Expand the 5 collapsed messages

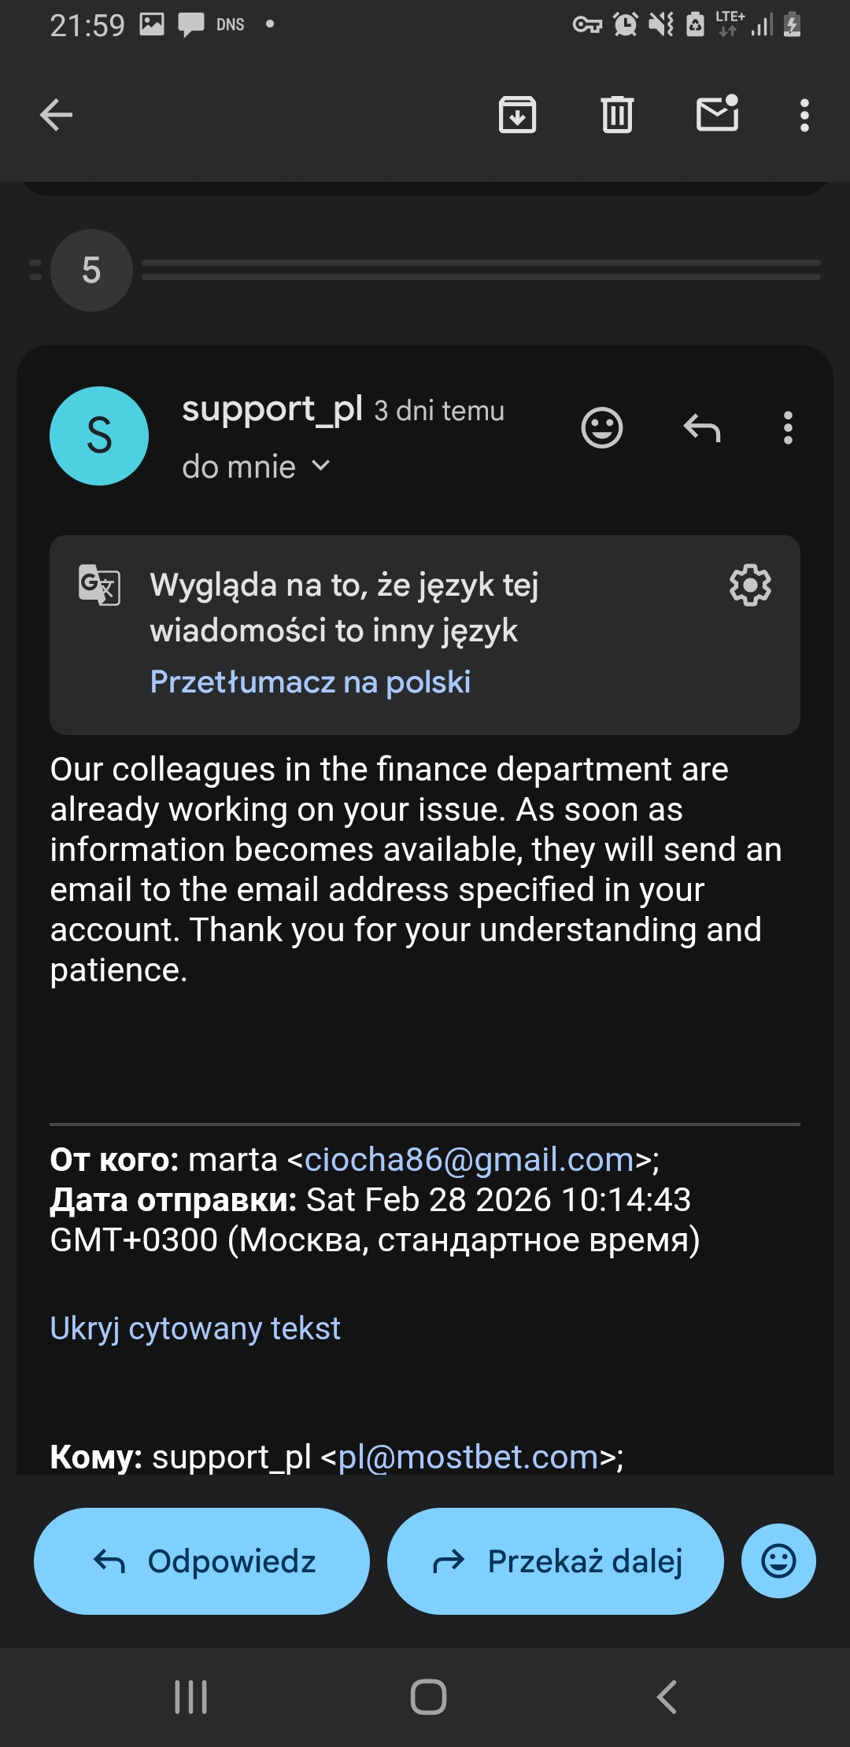click(91, 270)
